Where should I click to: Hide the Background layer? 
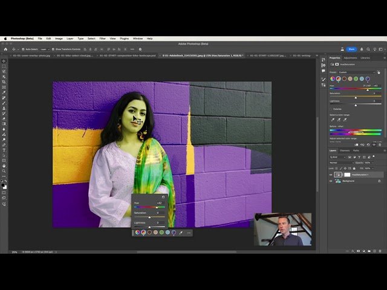point(331,181)
